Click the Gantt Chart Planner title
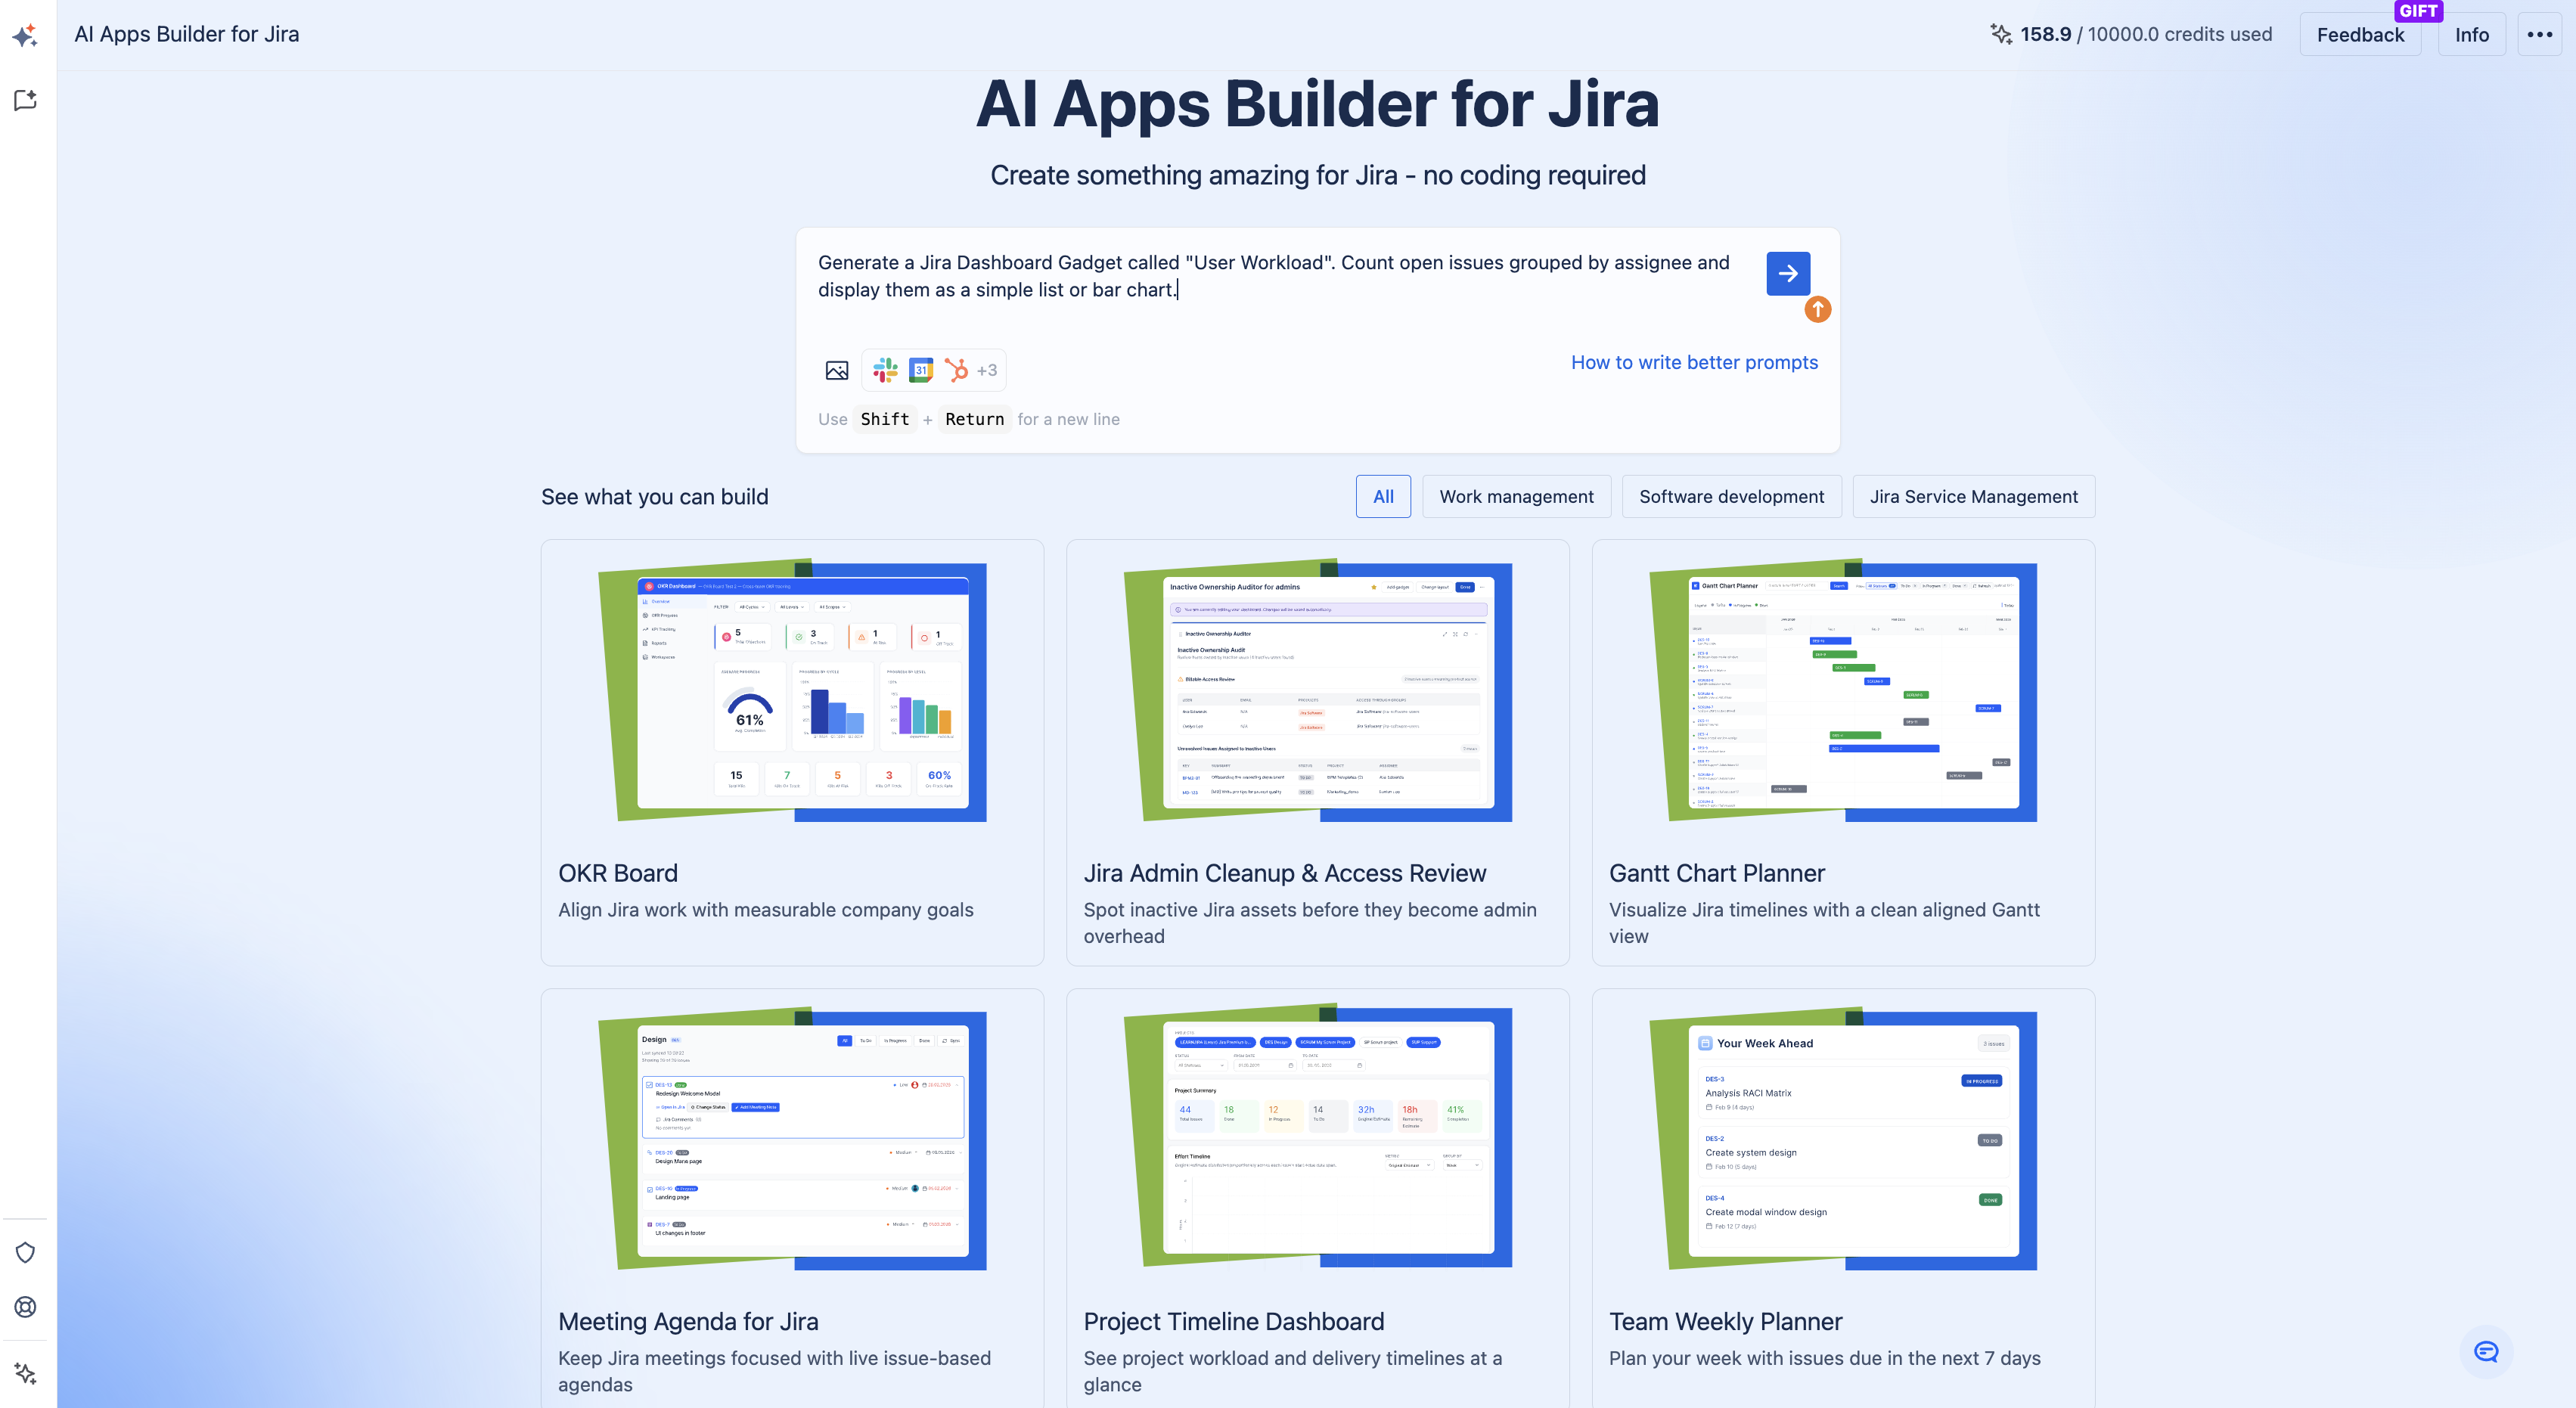This screenshot has height=1408, width=2576. (x=1717, y=873)
